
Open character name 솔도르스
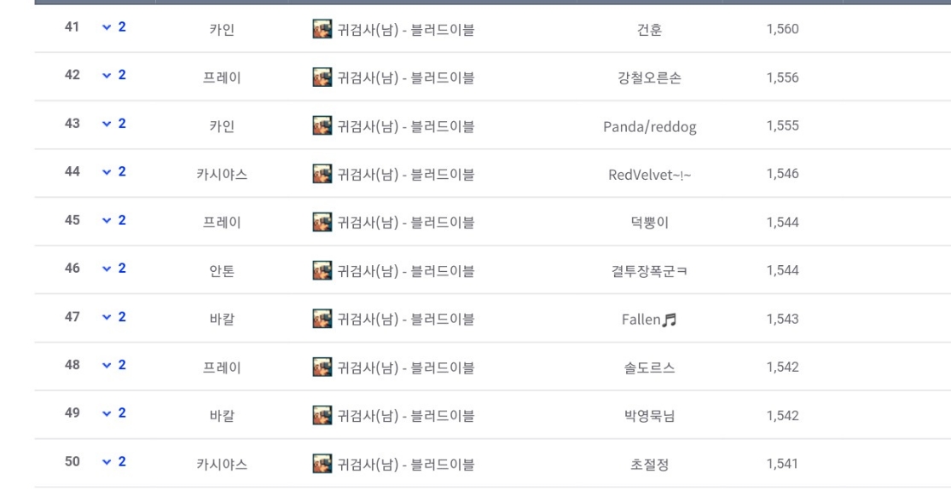(650, 367)
